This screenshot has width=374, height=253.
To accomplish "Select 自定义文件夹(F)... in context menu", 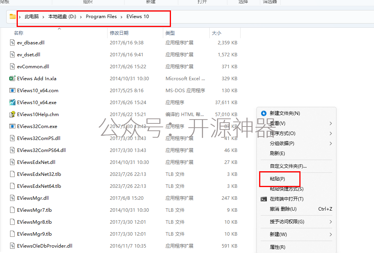I will 288,166.
